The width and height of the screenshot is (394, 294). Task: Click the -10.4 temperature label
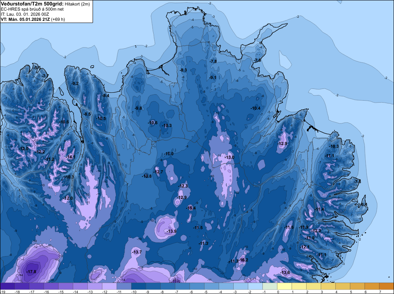click(x=256, y=108)
